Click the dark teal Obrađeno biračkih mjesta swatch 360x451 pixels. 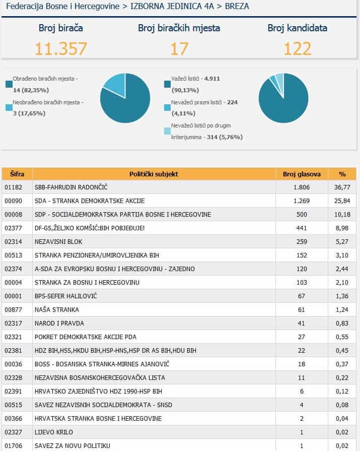[9, 84]
